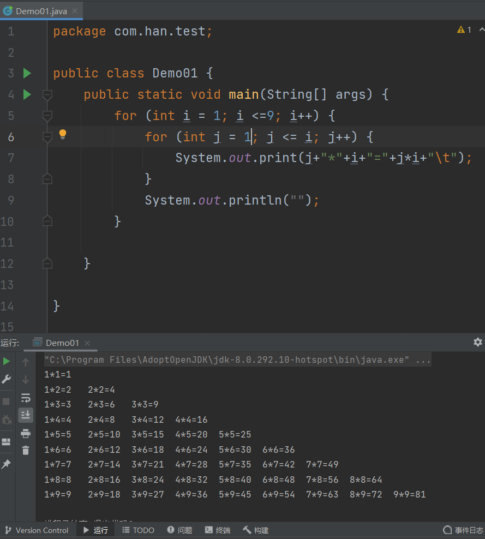
Task: Click the down arrow stack trace icon
Action: (x=26, y=380)
